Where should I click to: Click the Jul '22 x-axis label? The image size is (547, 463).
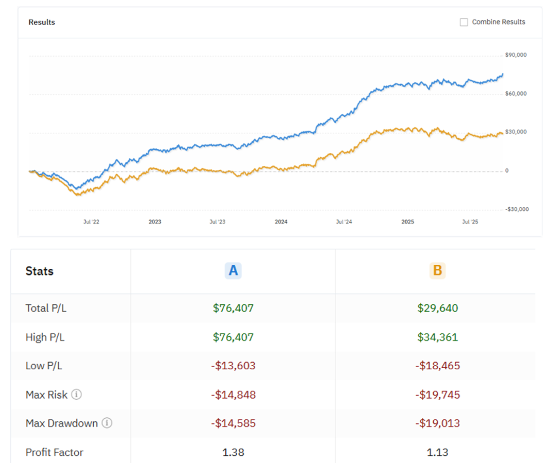pyautogui.click(x=91, y=222)
